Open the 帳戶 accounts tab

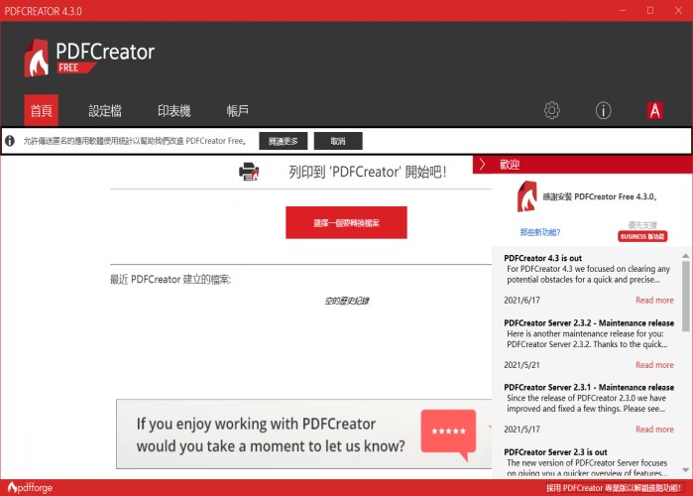[x=238, y=110]
